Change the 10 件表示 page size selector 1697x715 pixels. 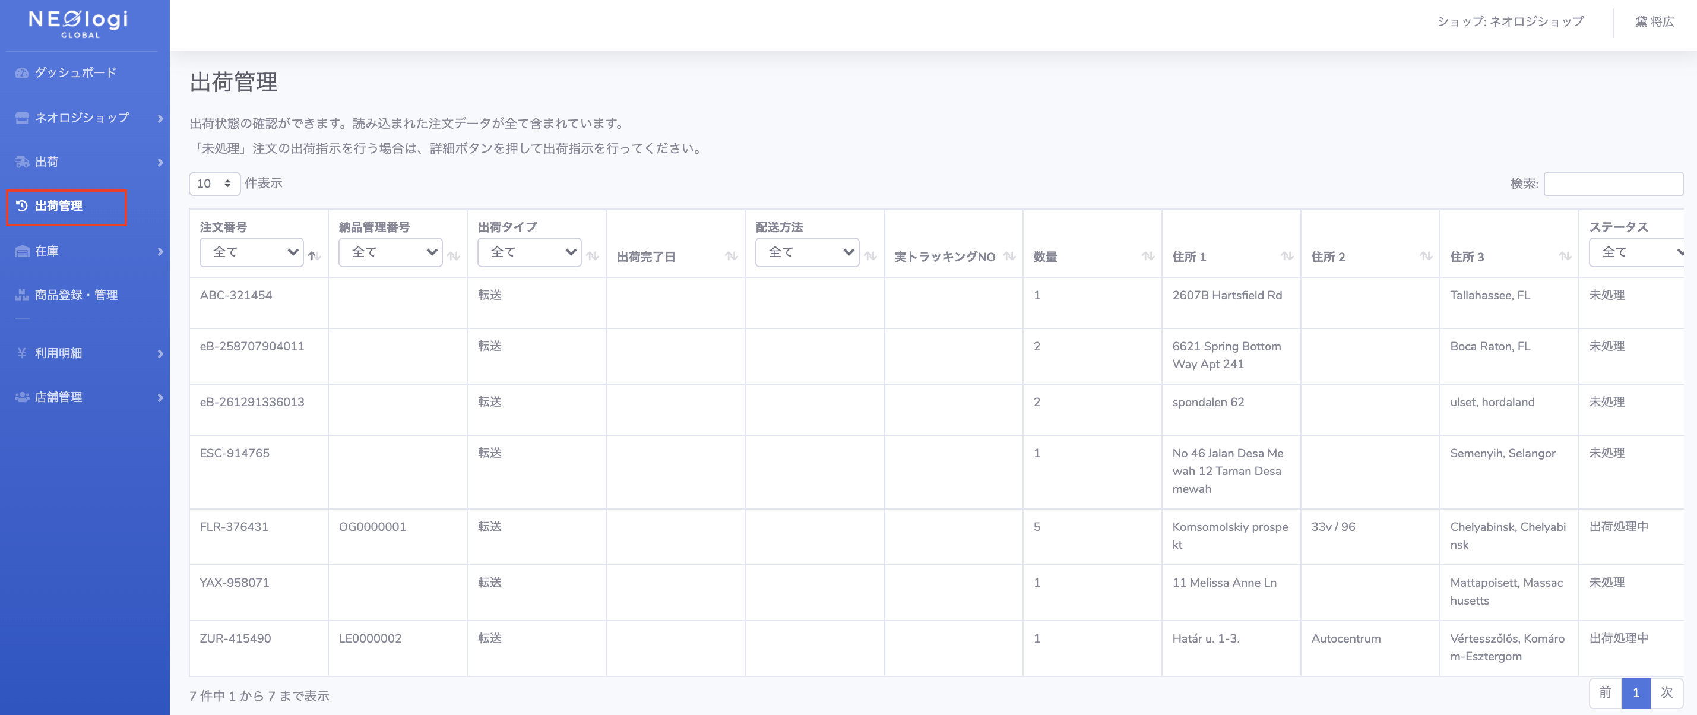coord(215,184)
